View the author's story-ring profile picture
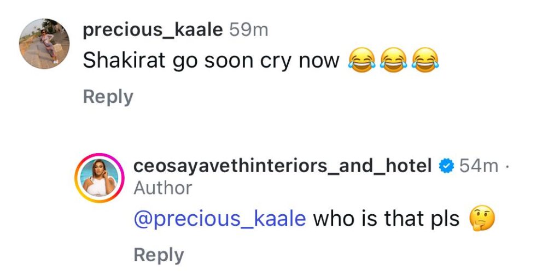The width and height of the screenshot is (560, 276). 99,178
